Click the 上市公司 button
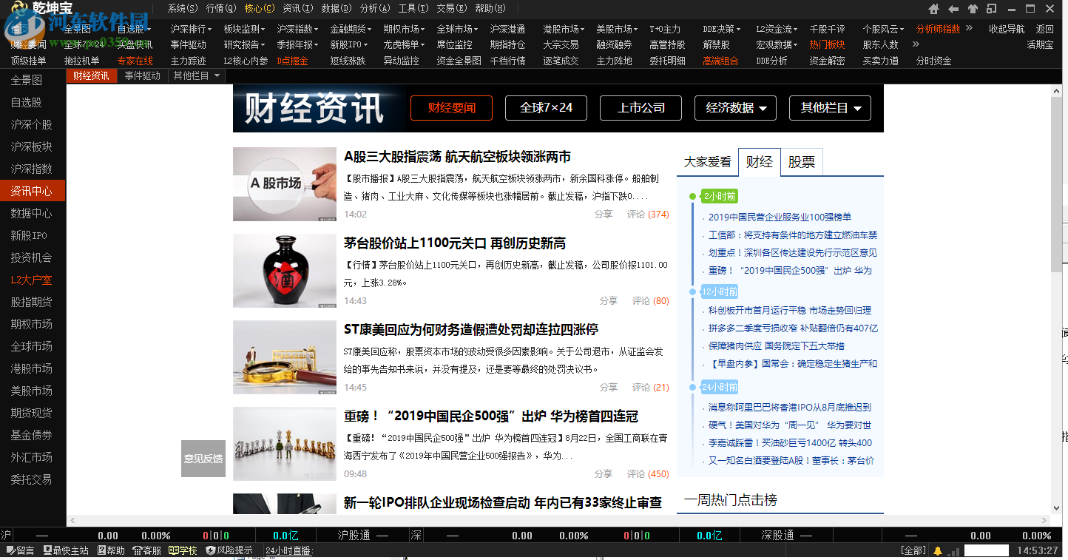Image resolution: width=1068 pixels, height=560 pixels. 641,108
